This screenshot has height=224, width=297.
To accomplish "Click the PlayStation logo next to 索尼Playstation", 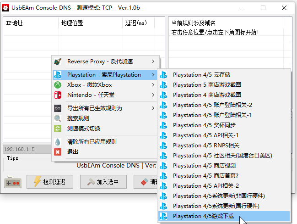I will 58,75.
